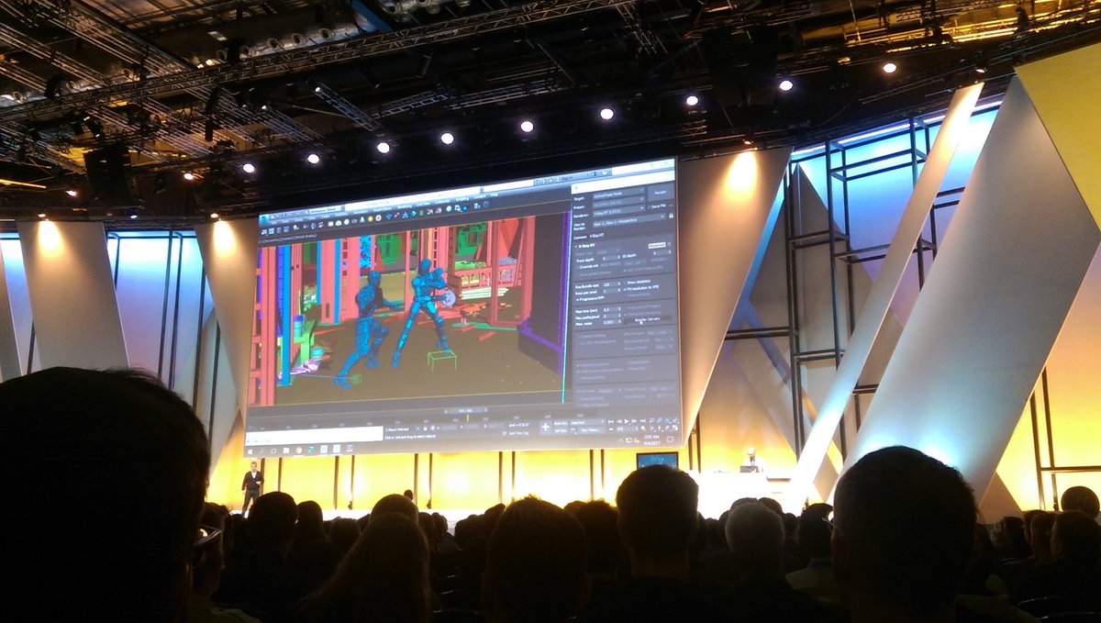
Task: Click the taskbar clock showing 2:01 AM
Action: point(650,439)
